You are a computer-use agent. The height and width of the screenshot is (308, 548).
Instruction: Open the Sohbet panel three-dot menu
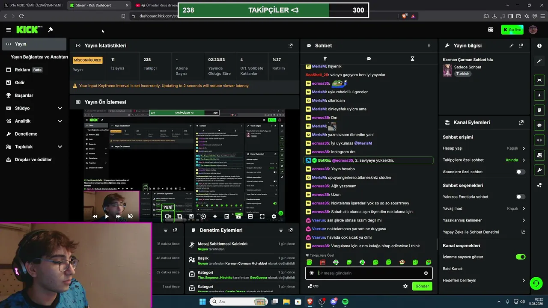(429, 45)
